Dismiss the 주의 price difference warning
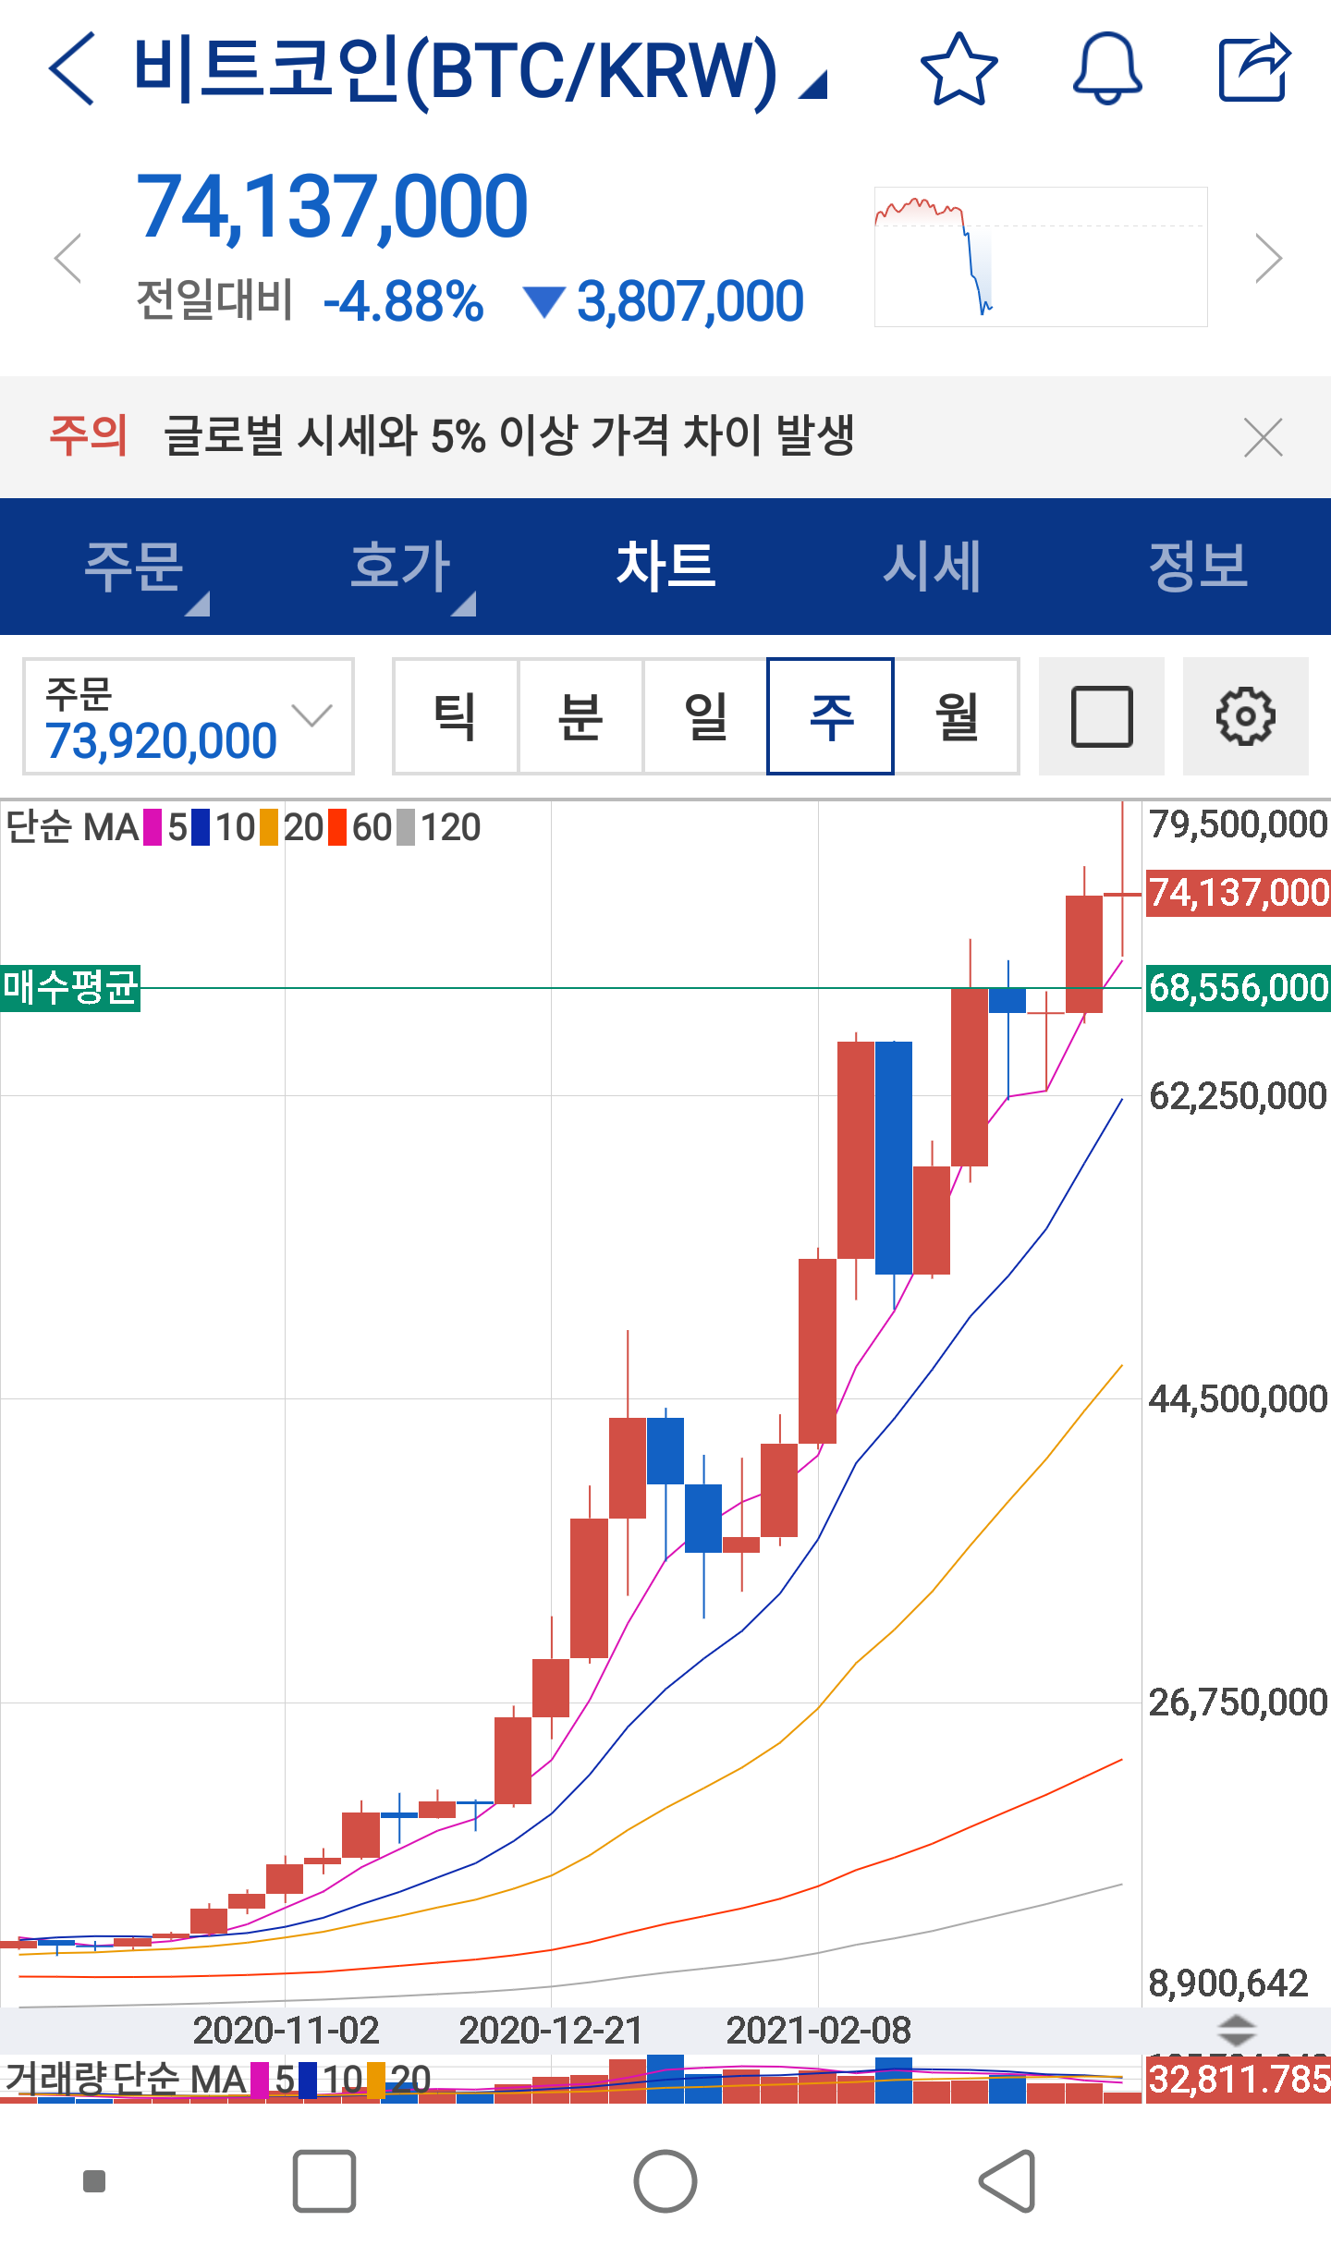Screen dimensions: 1331x2258 click(x=1263, y=437)
